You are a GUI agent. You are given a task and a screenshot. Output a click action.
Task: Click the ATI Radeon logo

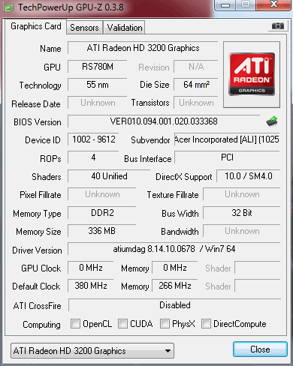click(x=252, y=74)
